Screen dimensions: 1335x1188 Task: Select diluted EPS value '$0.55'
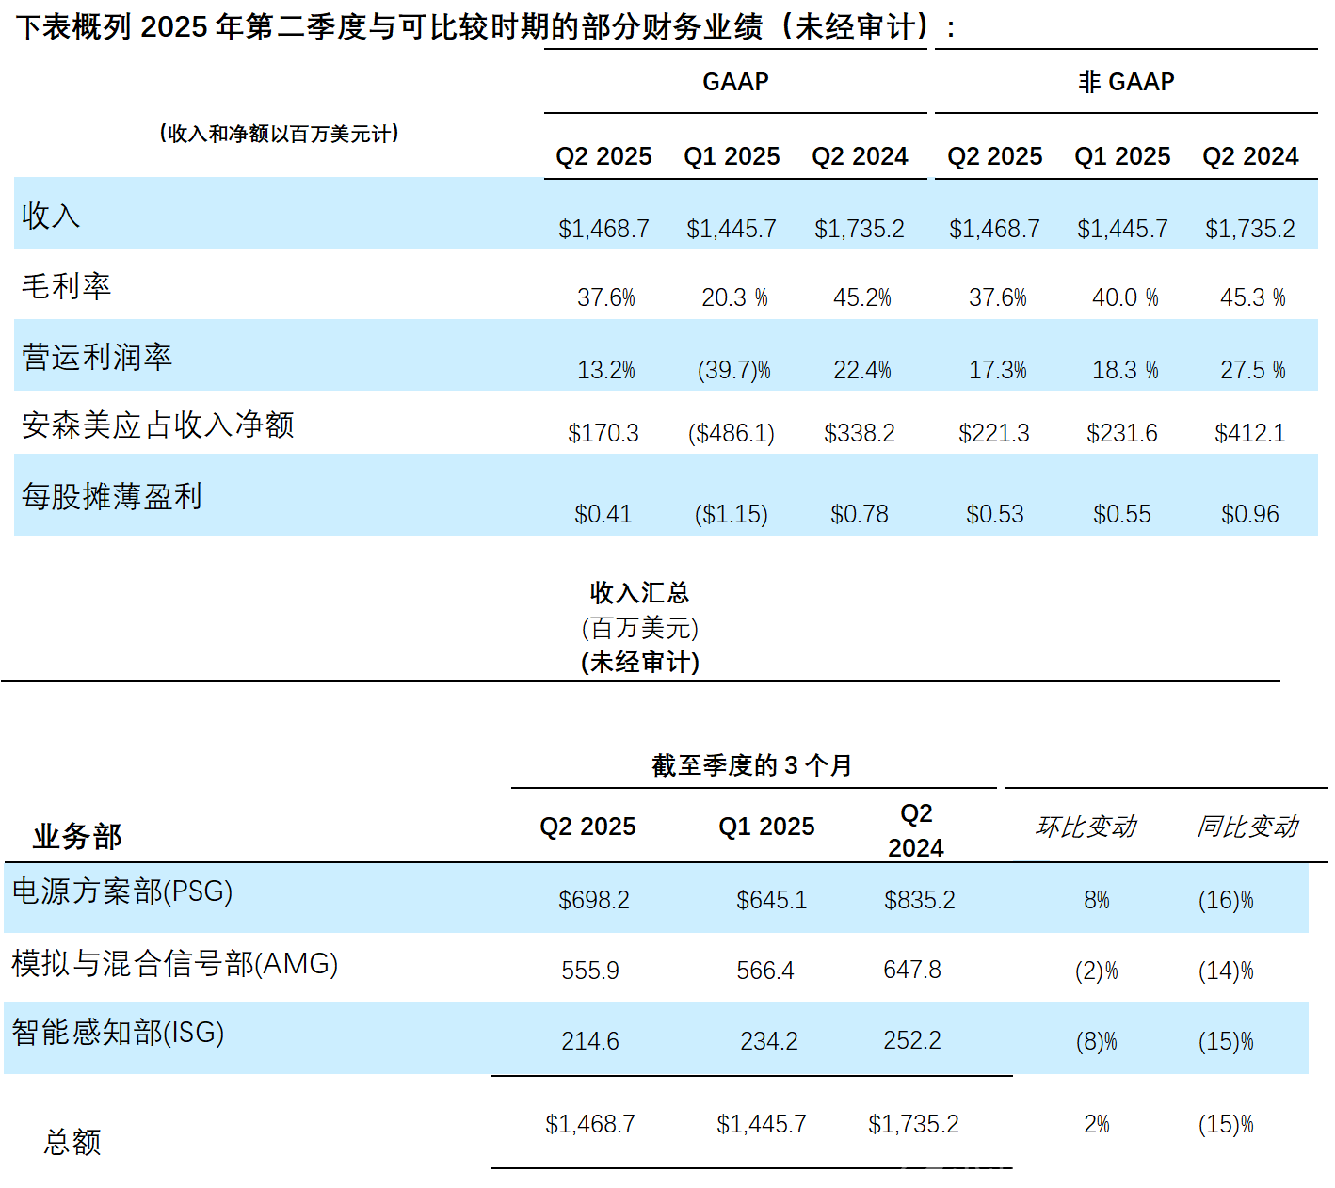point(1122,514)
